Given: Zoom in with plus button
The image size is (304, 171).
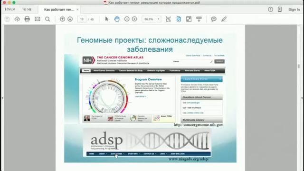Looking at the screenshot, I should pos(134,19).
